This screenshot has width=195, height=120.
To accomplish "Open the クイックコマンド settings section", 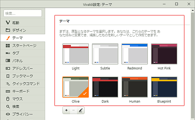I will point(23,84).
